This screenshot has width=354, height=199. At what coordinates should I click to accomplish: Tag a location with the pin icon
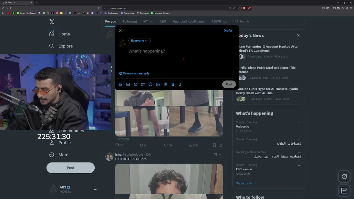pos(165,84)
